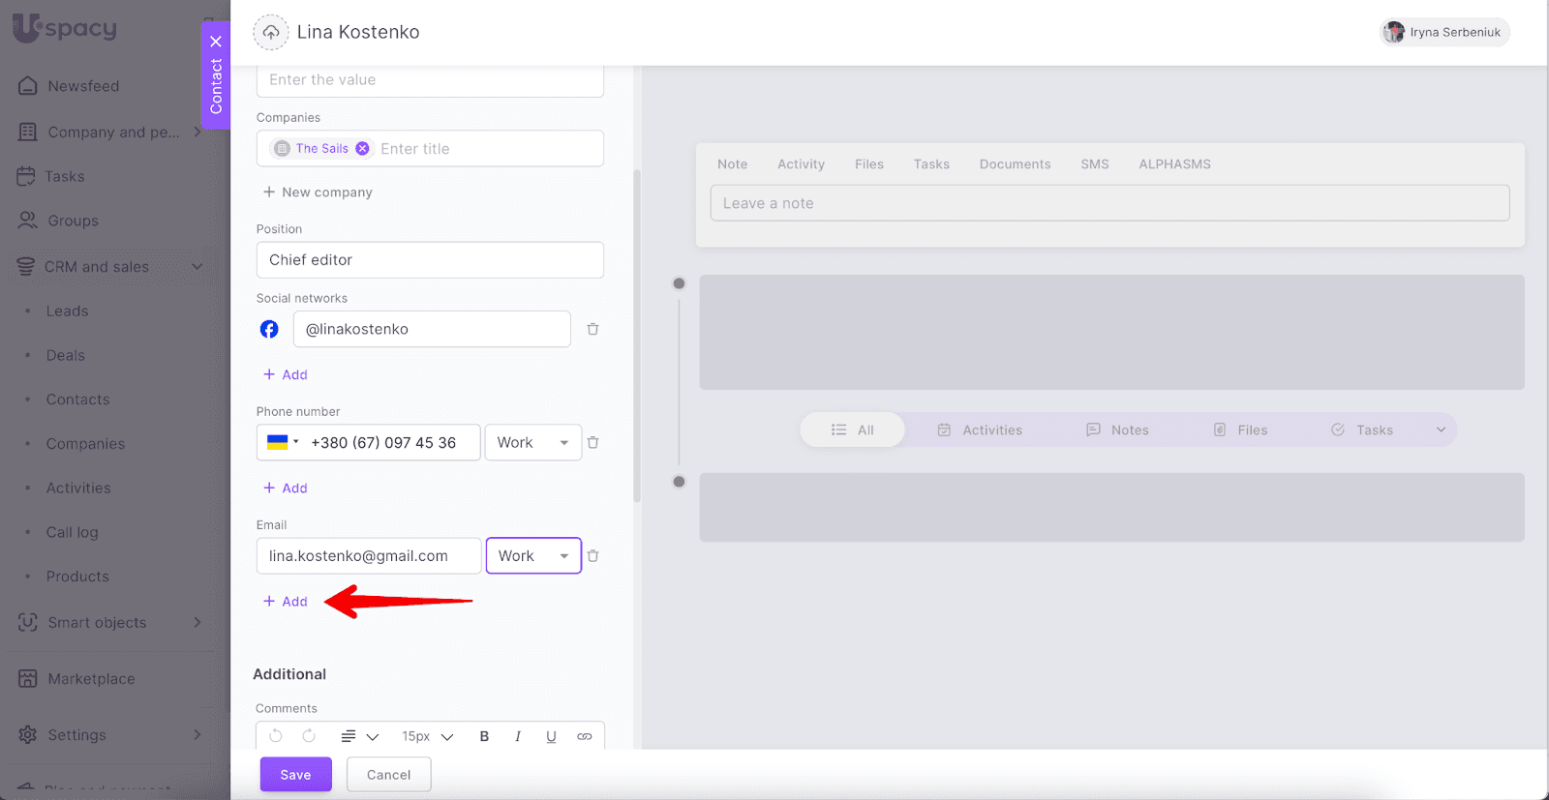The width and height of the screenshot is (1549, 800).
Task: Open the phone type Work dropdown
Action: click(533, 443)
